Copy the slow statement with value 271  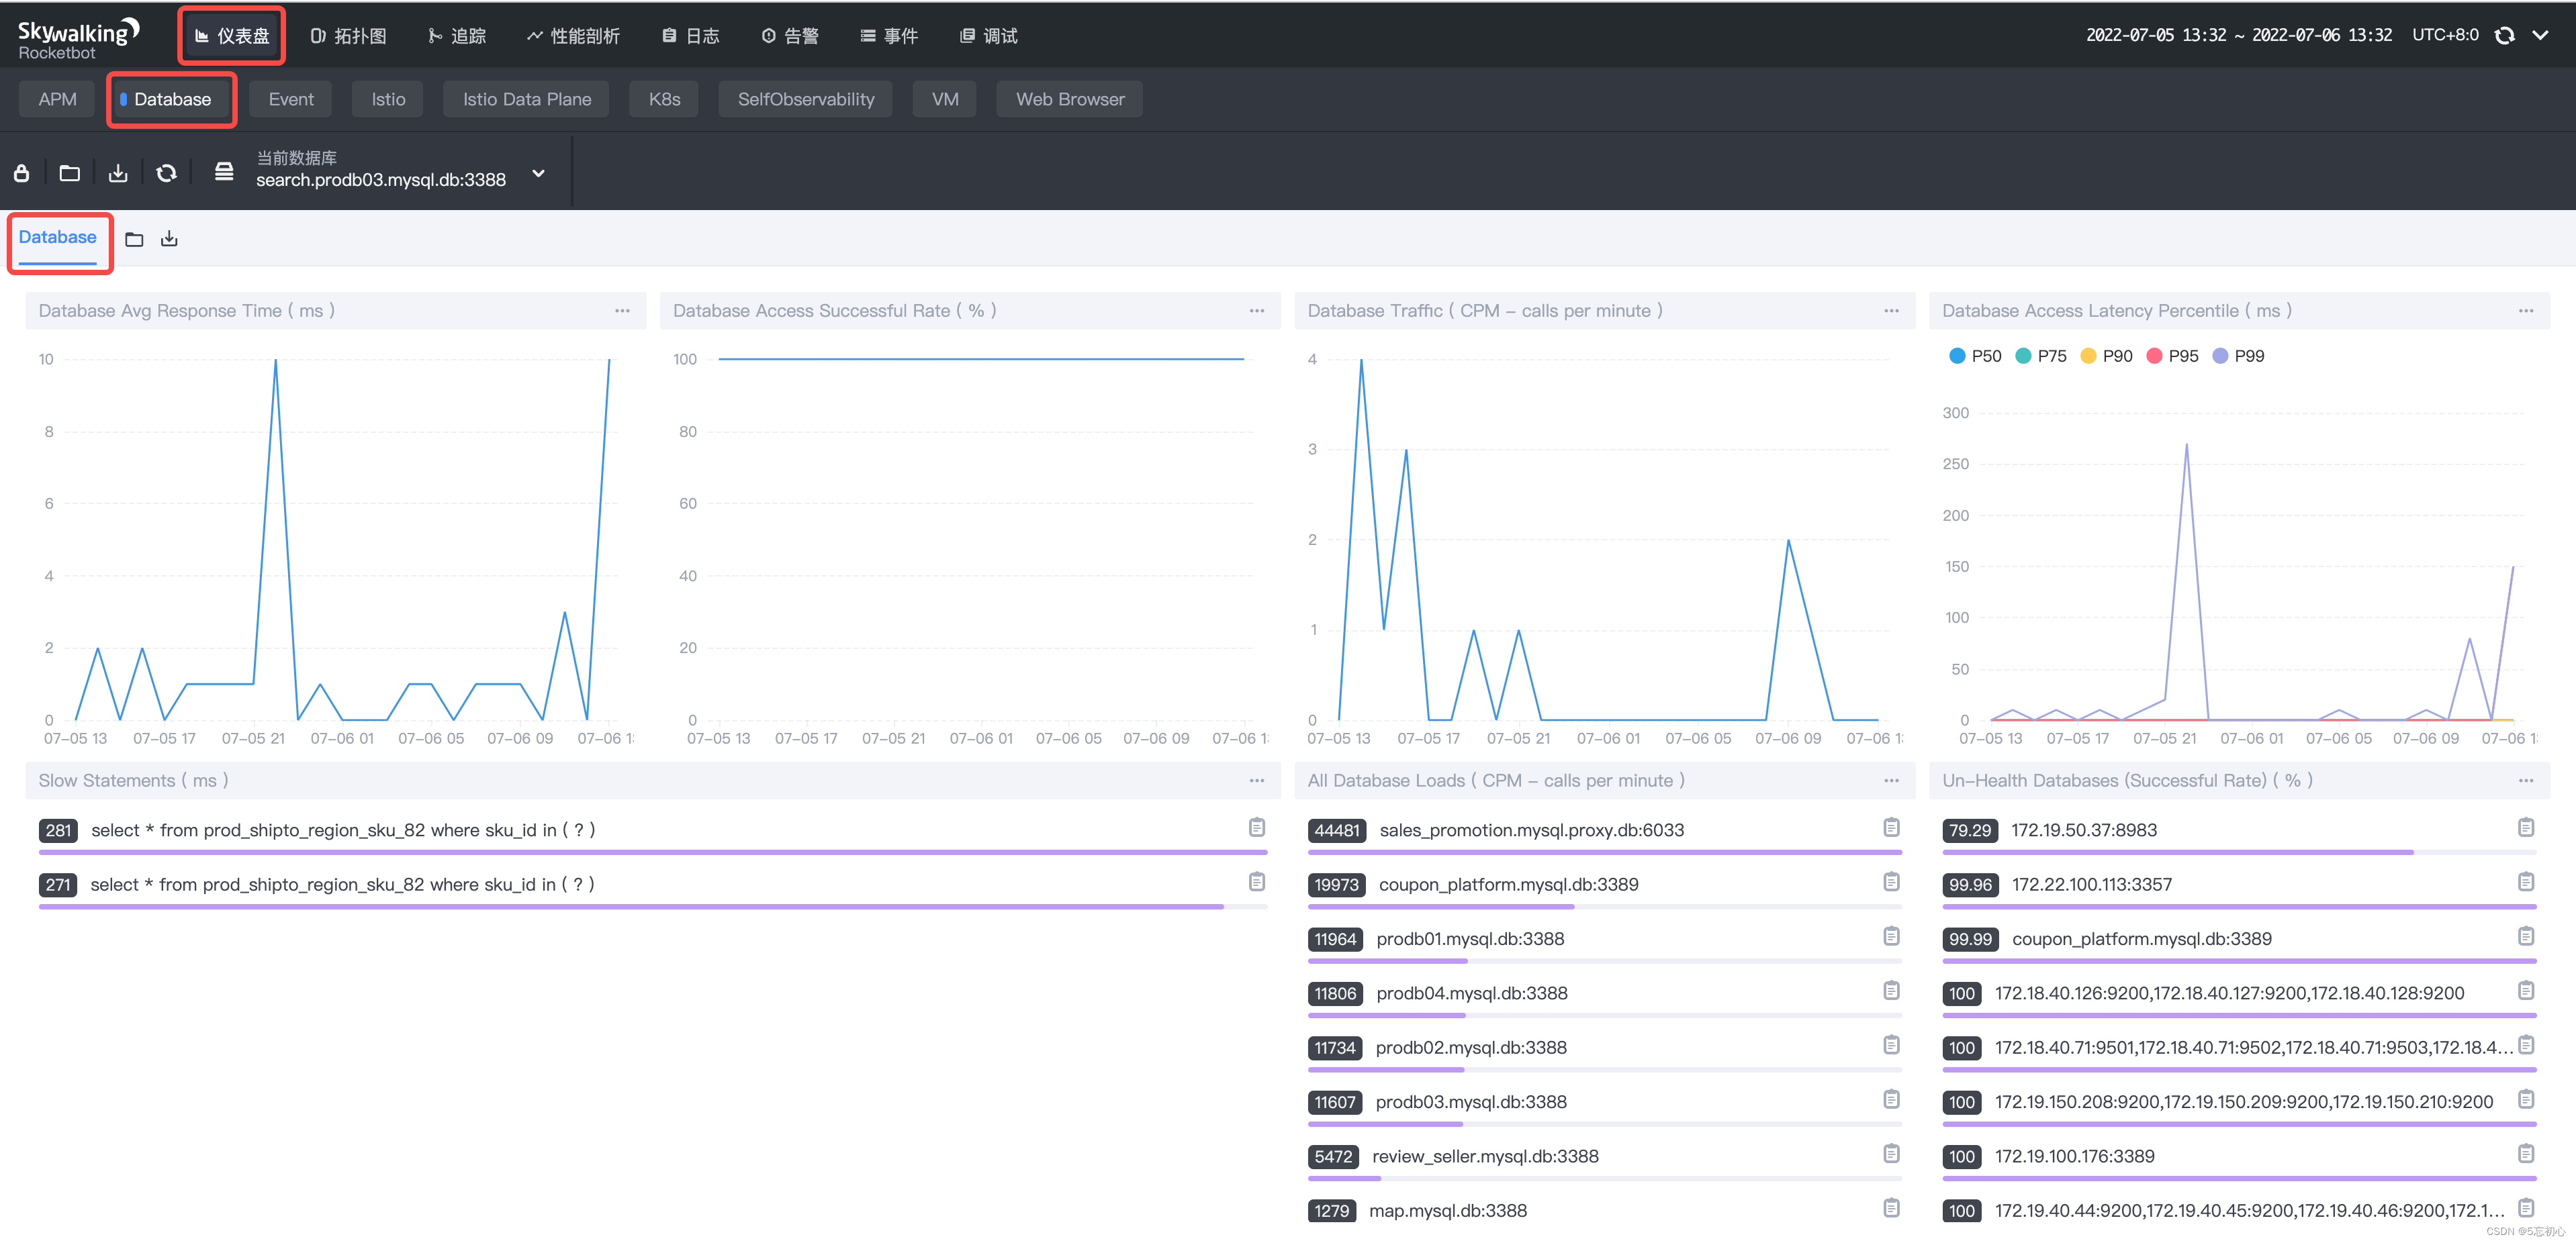point(1257,881)
